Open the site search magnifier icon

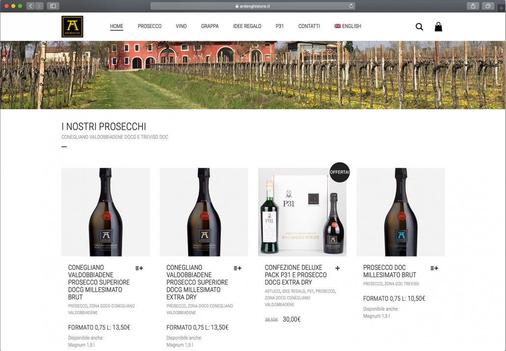tap(419, 27)
